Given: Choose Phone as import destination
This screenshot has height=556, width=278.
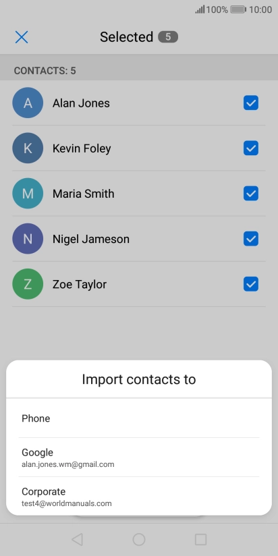Looking at the screenshot, I should [x=139, y=418].
